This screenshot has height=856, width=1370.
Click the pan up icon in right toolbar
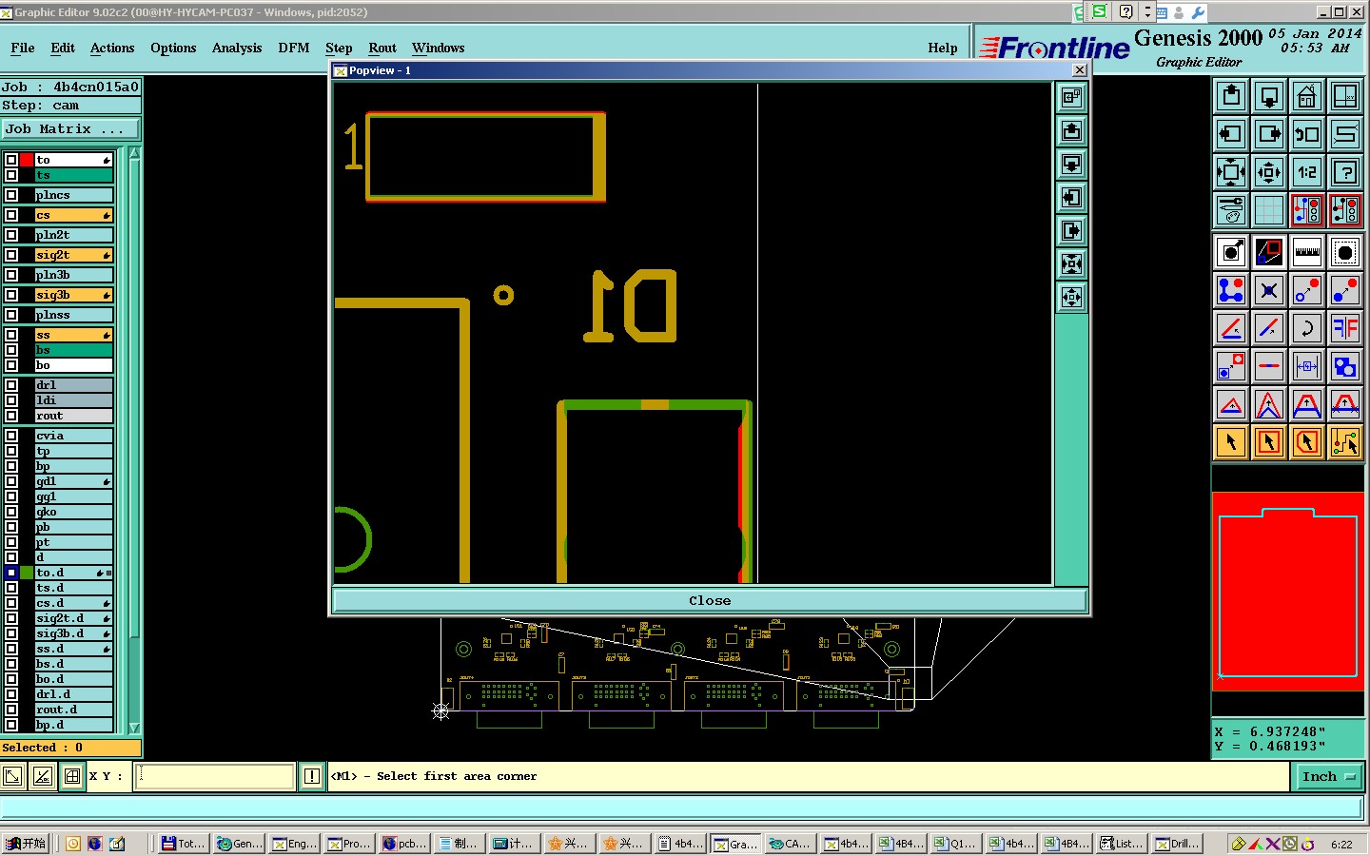1231,96
